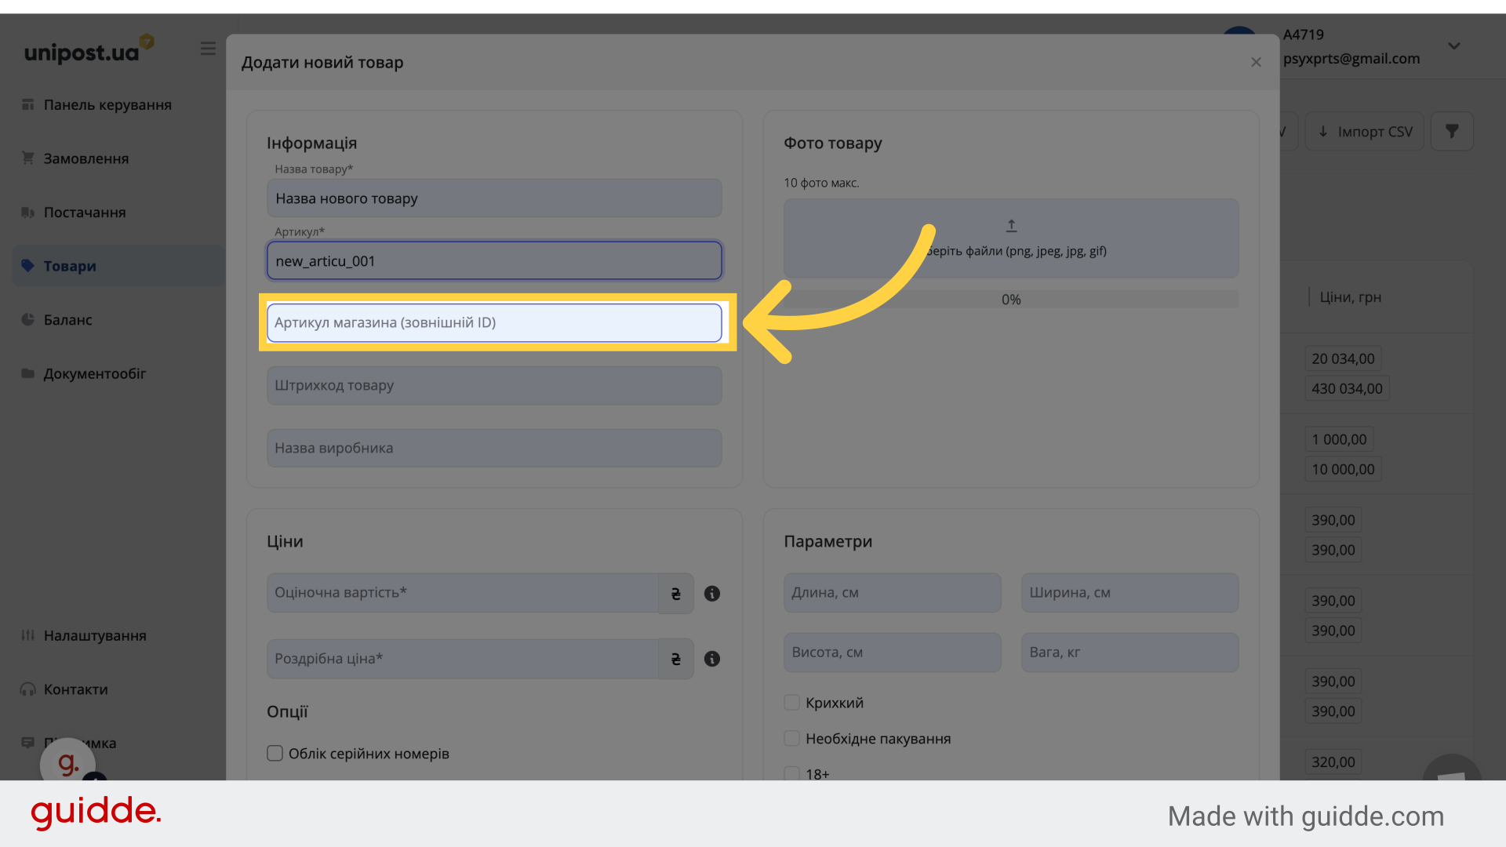1506x847 pixels.
Task: Click the 1 000,00 price value
Action: (x=1339, y=439)
